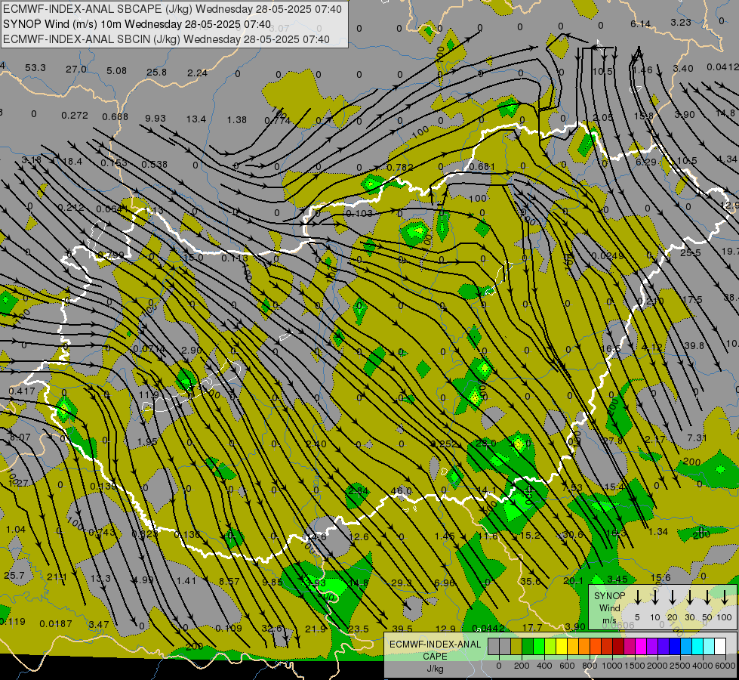Click the ECMWF-INDEX-ANAL legend label
The image size is (739, 680).
435,644
